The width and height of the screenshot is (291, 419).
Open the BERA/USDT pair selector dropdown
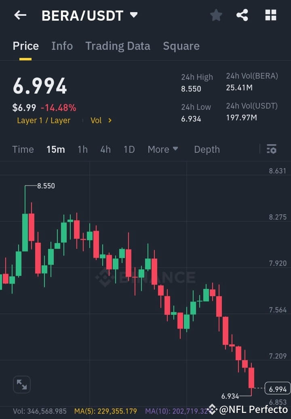coord(89,15)
